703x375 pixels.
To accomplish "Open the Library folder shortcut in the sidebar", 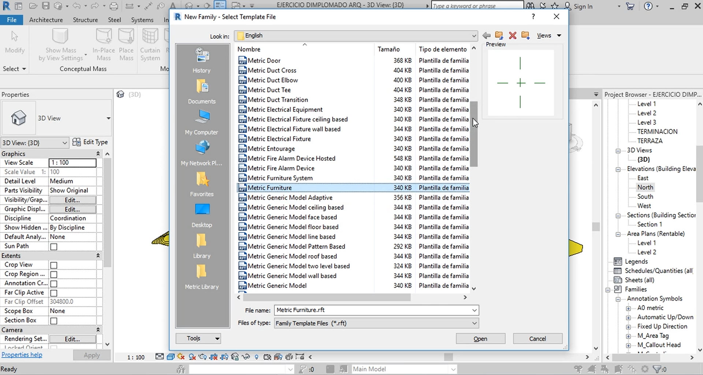I will pos(202,246).
